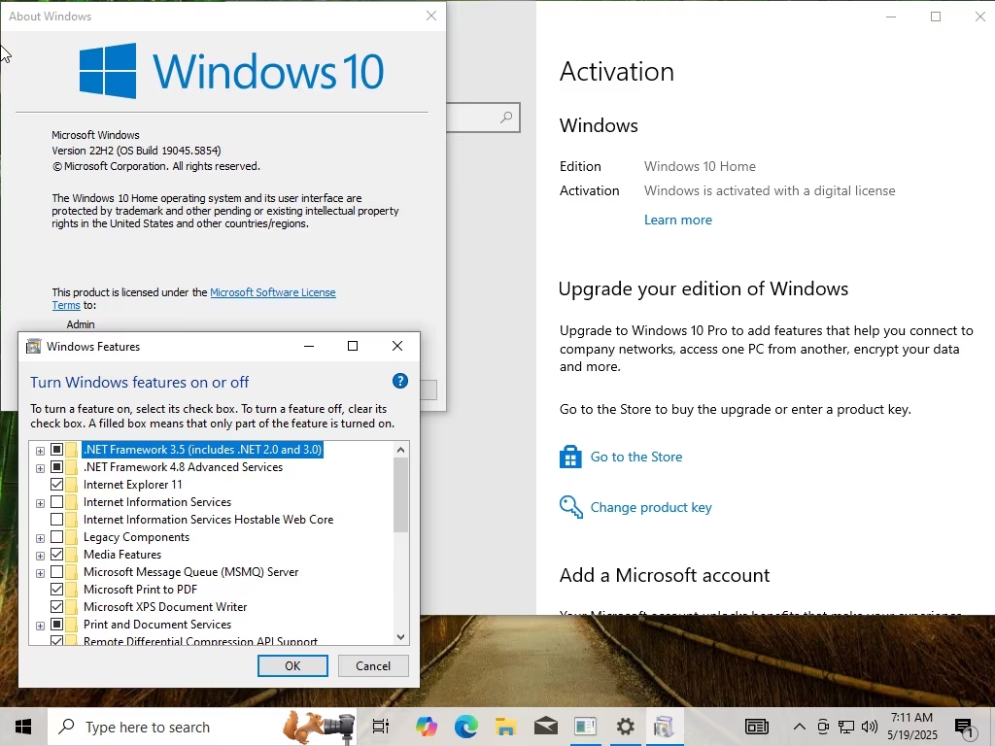Open the notification Action Center icon

pyautogui.click(x=964, y=728)
